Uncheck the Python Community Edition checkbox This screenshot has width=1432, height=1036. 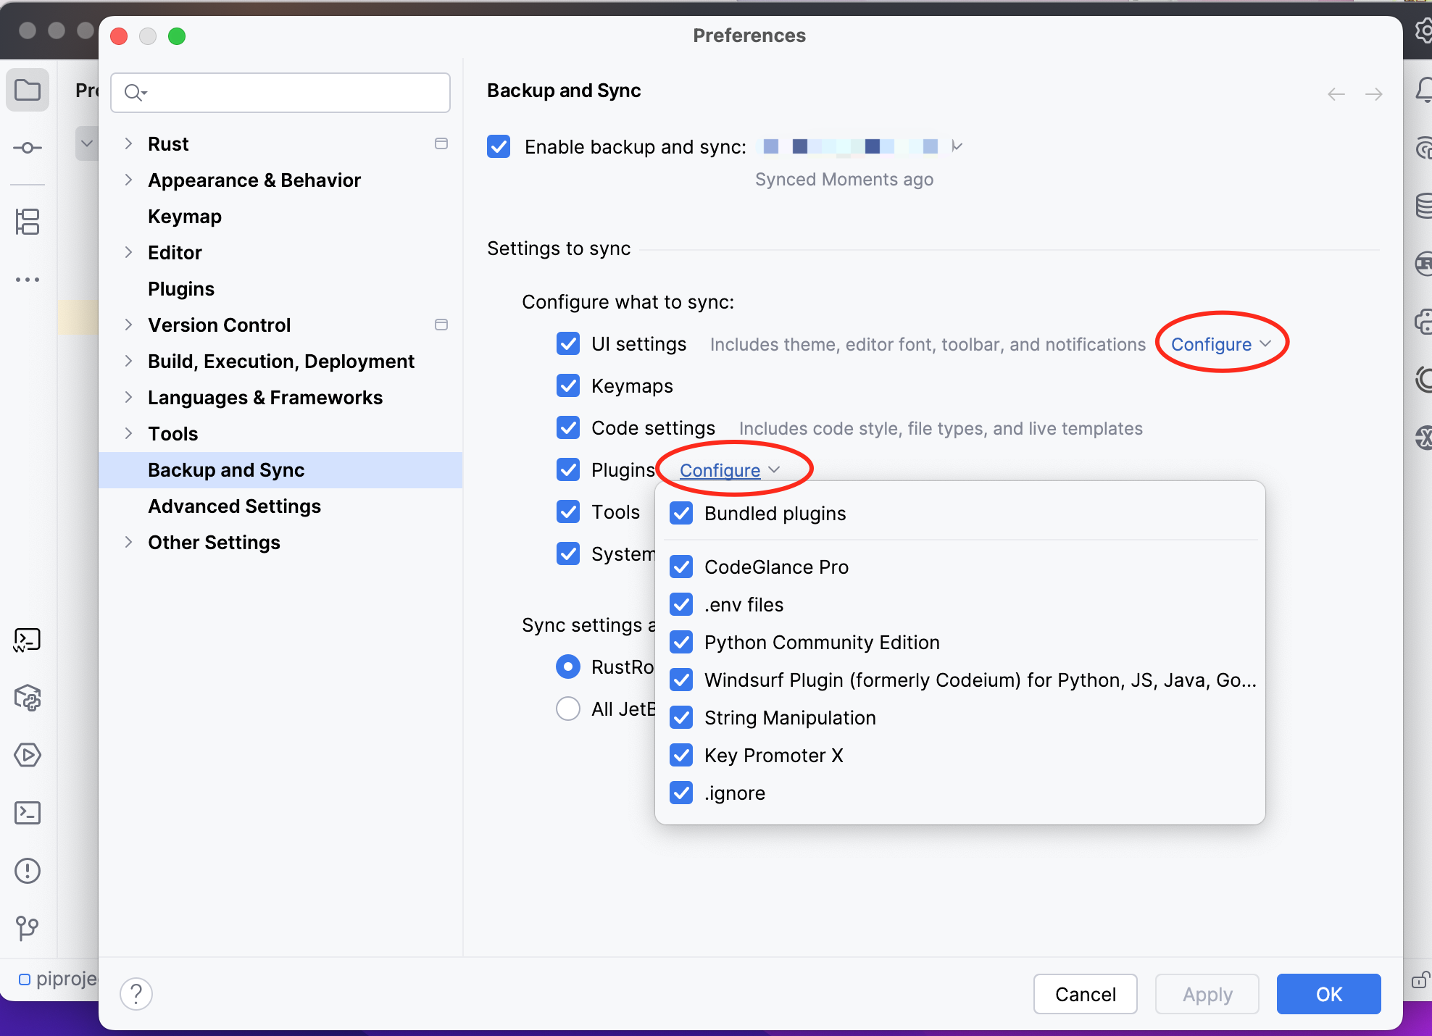pos(681,642)
